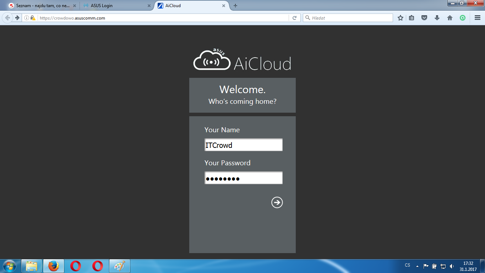This screenshot has height=273, width=485.
Task: Click the "Who's coming home?" text
Action: [x=243, y=102]
